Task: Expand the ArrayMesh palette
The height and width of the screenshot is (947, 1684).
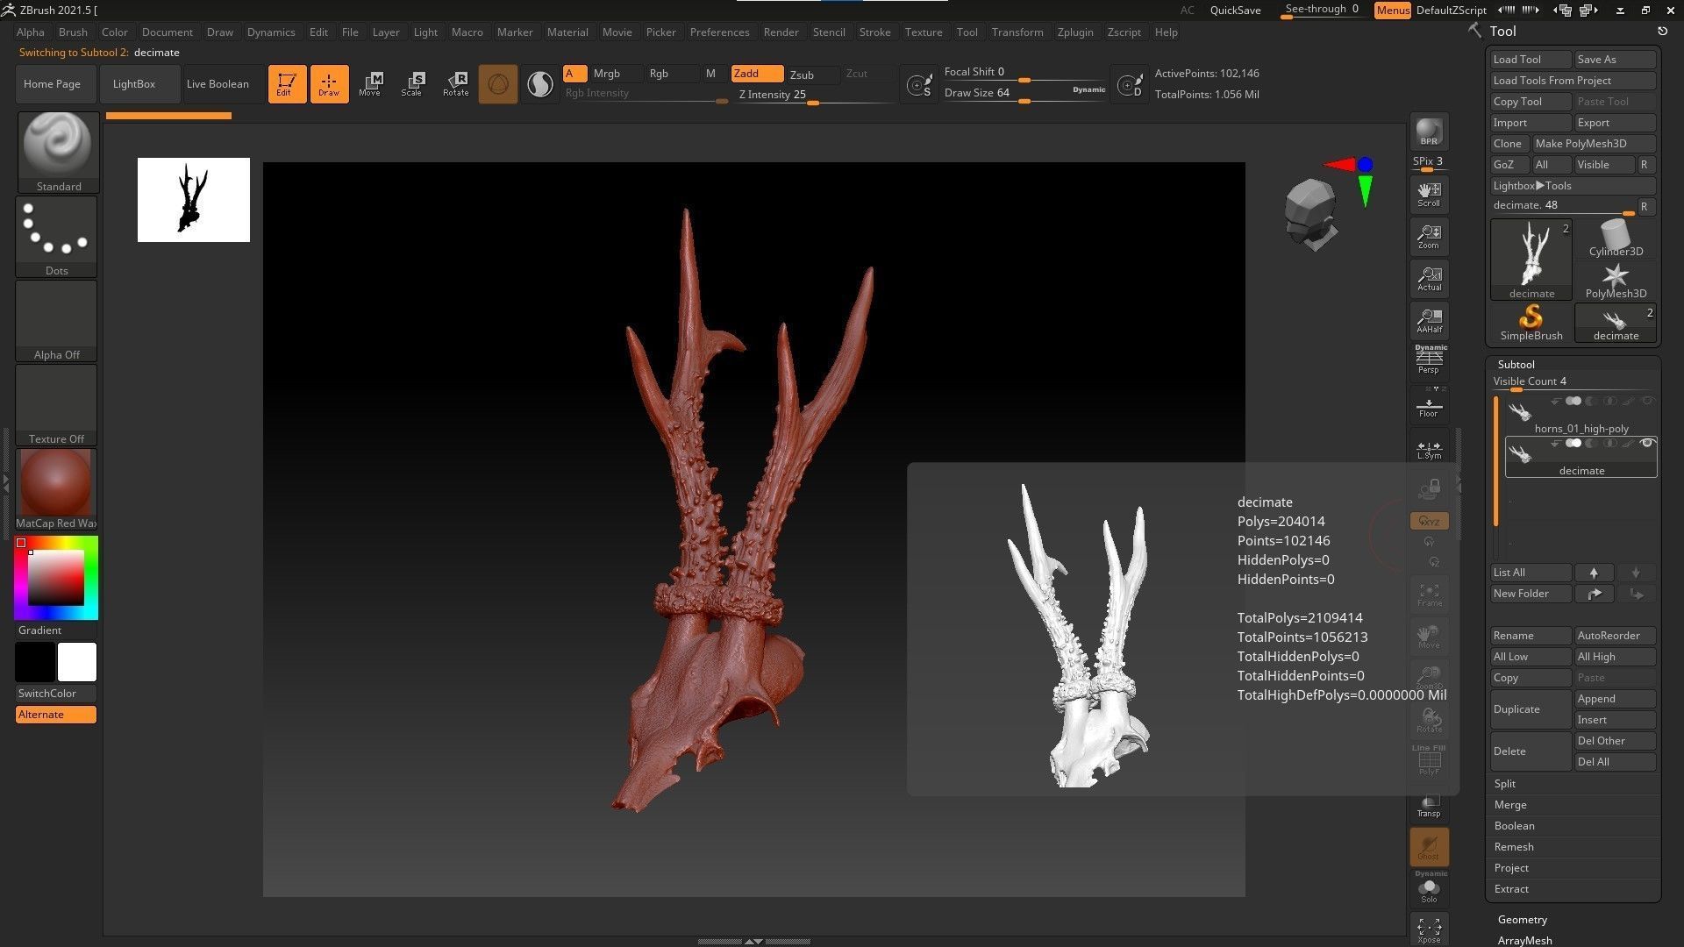Action: pos(1524,940)
